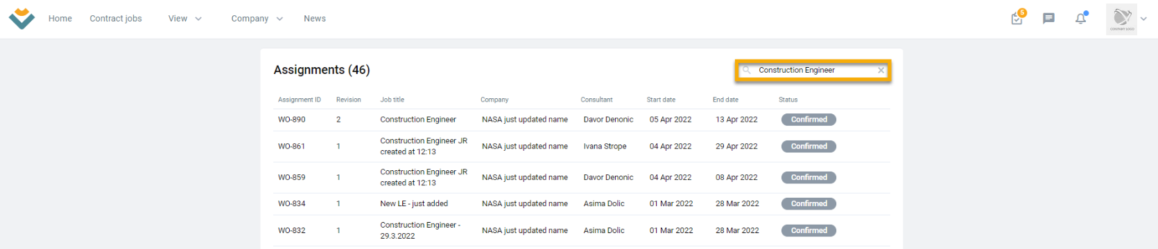The width and height of the screenshot is (1158, 249).
Task: Open assignment WO-890
Action: [x=582, y=120]
